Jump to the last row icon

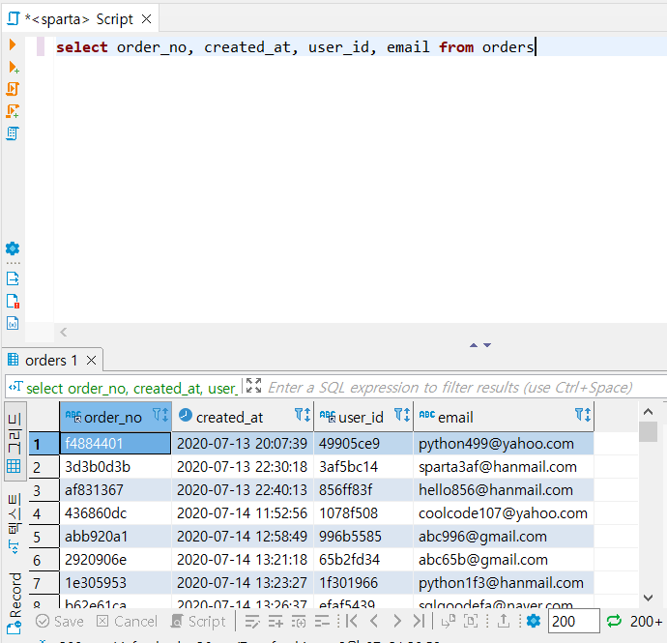click(x=419, y=622)
